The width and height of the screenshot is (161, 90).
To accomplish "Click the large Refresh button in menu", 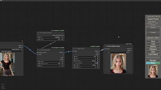I will [153, 46].
